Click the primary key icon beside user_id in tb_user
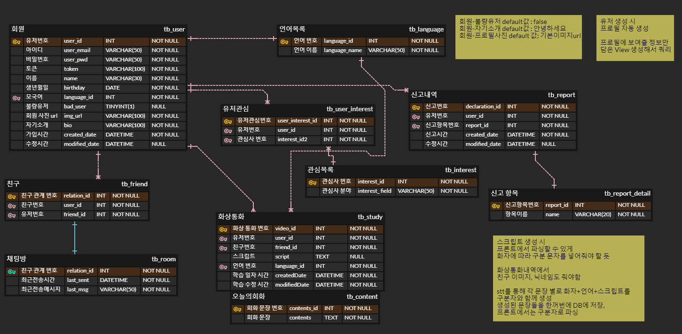 [16, 41]
